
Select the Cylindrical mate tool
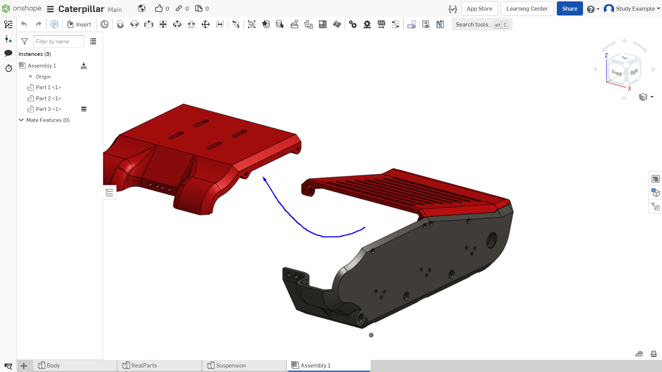click(177, 24)
